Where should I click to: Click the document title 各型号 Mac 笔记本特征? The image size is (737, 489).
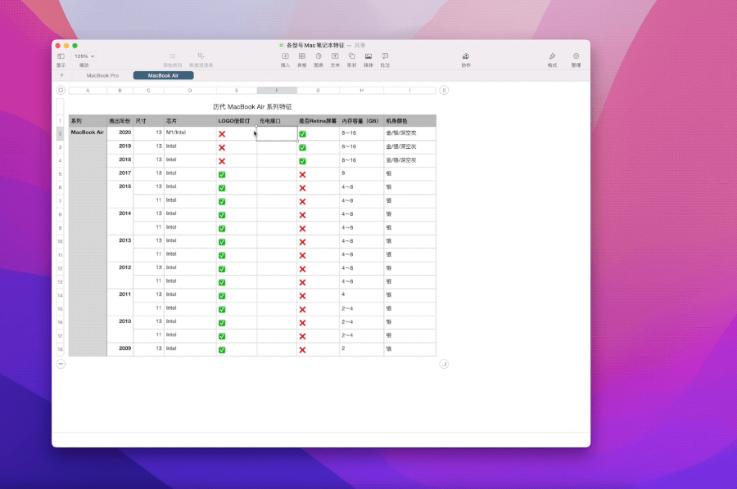(315, 46)
